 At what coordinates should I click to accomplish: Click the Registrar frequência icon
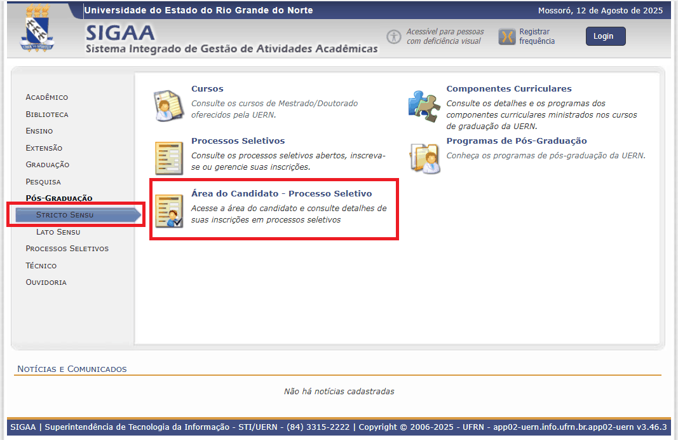(x=506, y=36)
